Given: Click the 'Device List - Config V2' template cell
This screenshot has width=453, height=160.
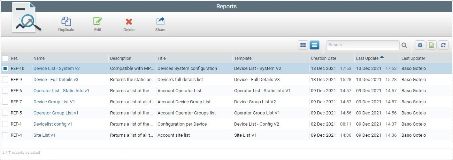Looking at the screenshot, I should click(x=257, y=124).
